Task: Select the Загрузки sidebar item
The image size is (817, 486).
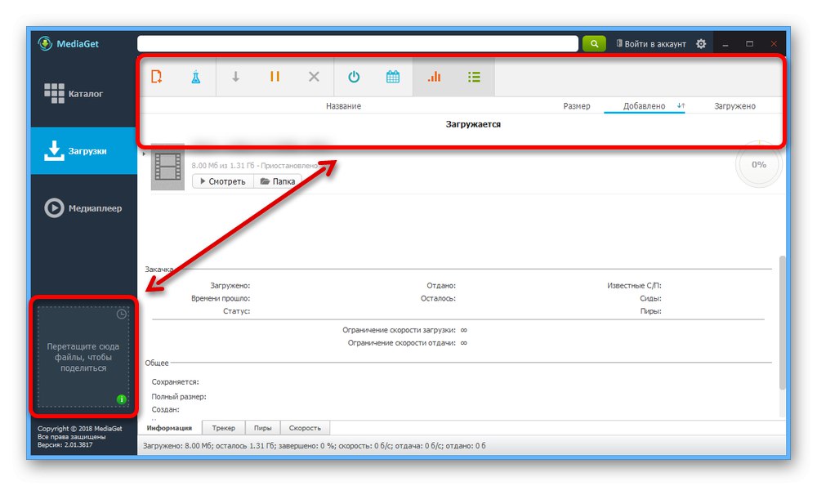Action: pyautogui.click(x=83, y=150)
